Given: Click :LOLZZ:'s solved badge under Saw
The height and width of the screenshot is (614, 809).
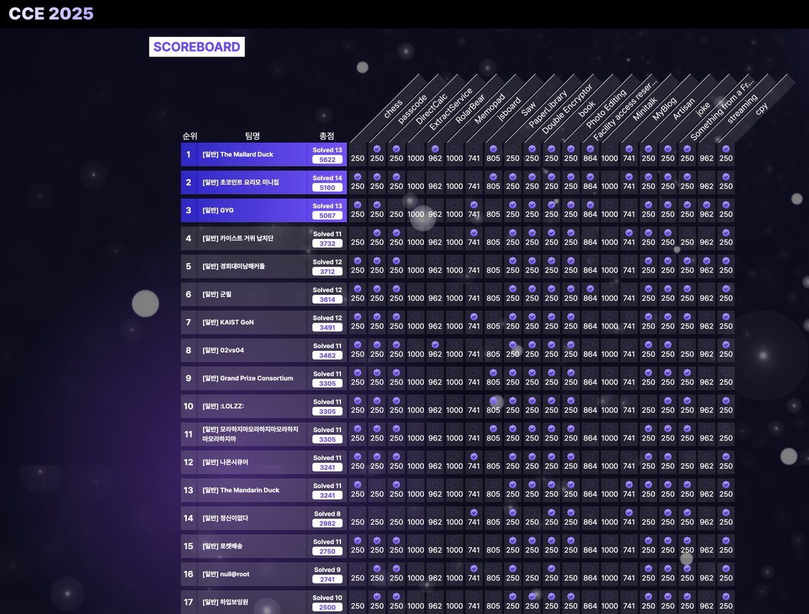Looking at the screenshot, I should (x=493, y=401).
